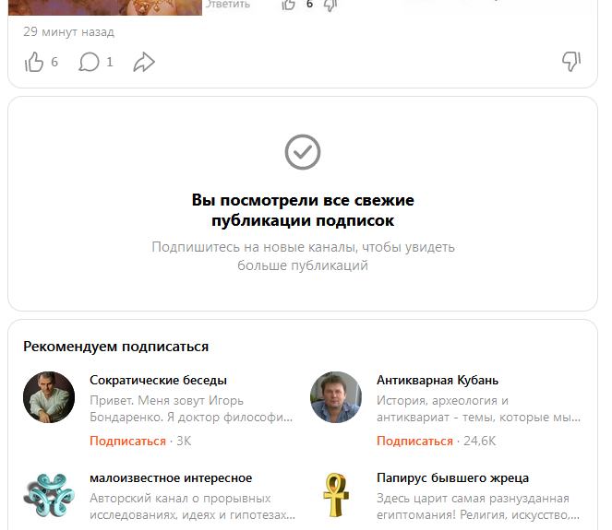
Task: Open the channel Антикварная Кубань
Action: point(438,380)
